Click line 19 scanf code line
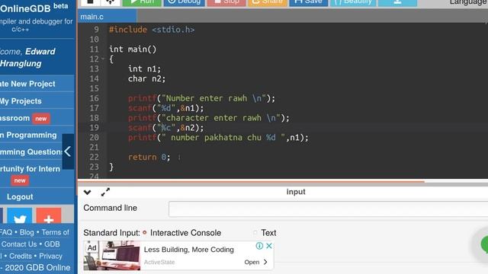Viewport: 488px width, 274px height. [x=166, y=128]
